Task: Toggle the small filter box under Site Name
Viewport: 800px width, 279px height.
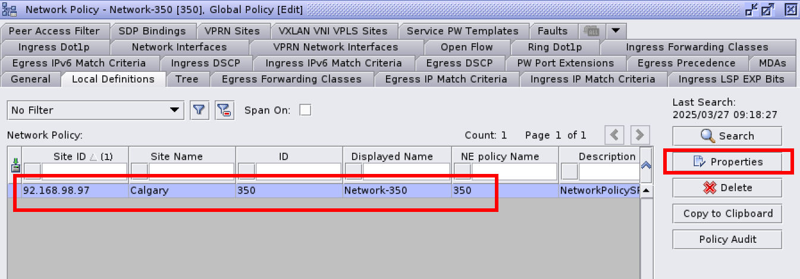Action: [139, 172]
